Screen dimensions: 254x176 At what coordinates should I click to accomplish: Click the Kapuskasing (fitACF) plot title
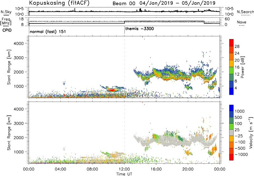pos(59,3)
